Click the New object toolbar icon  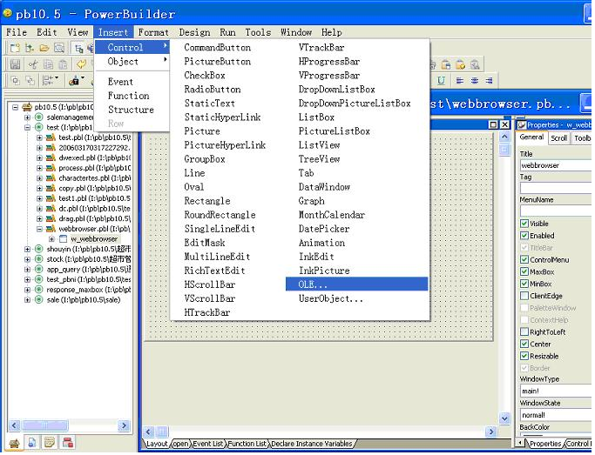[x=15, y=48]
